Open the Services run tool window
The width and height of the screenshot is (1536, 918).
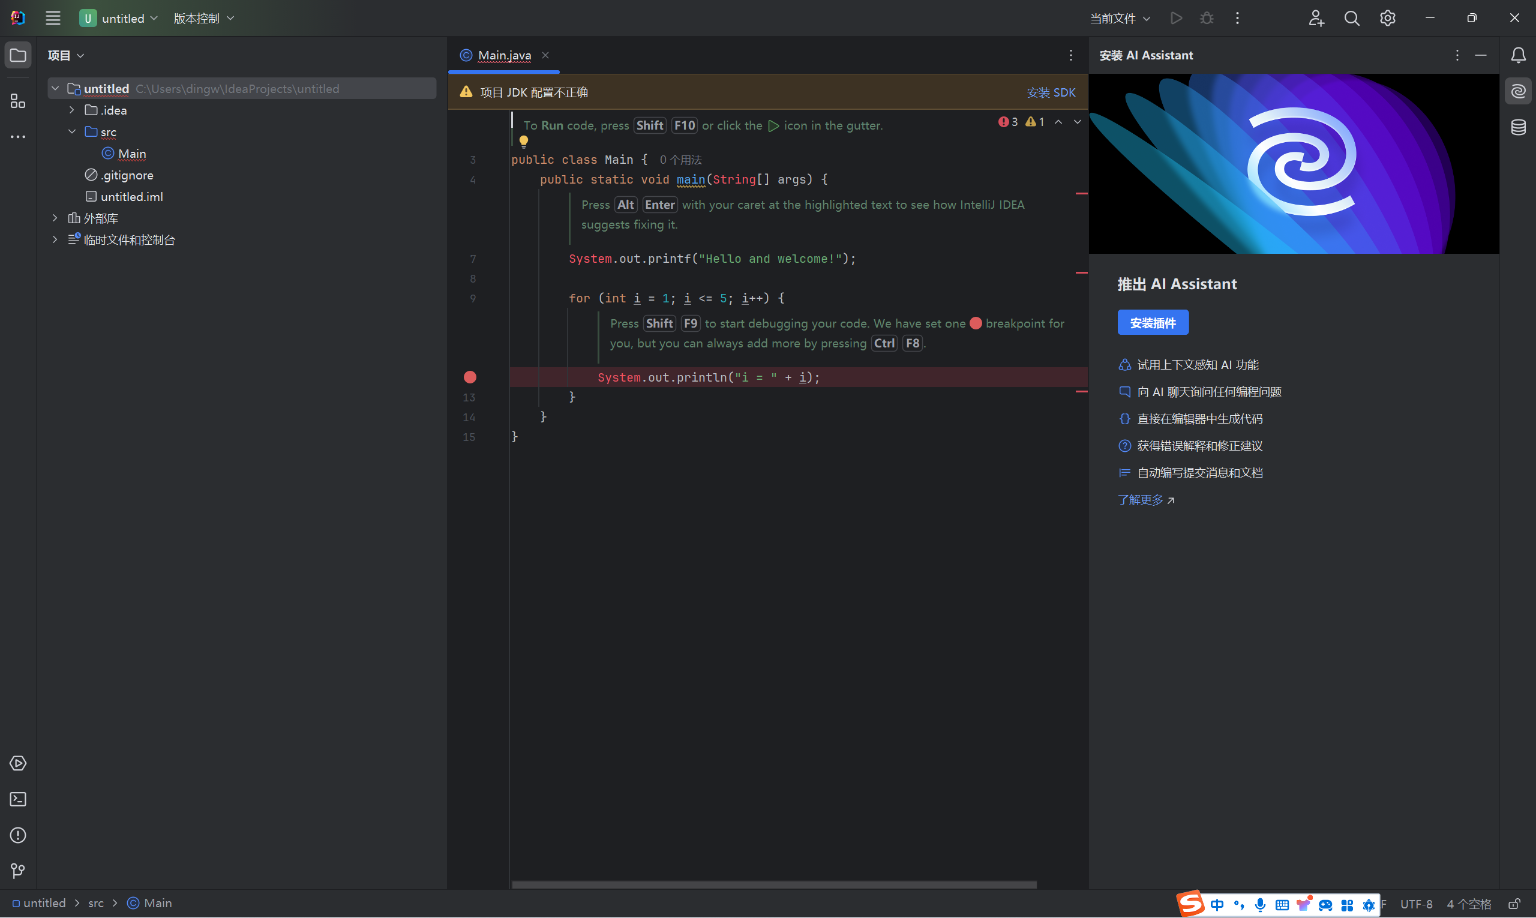coord(18,763)
